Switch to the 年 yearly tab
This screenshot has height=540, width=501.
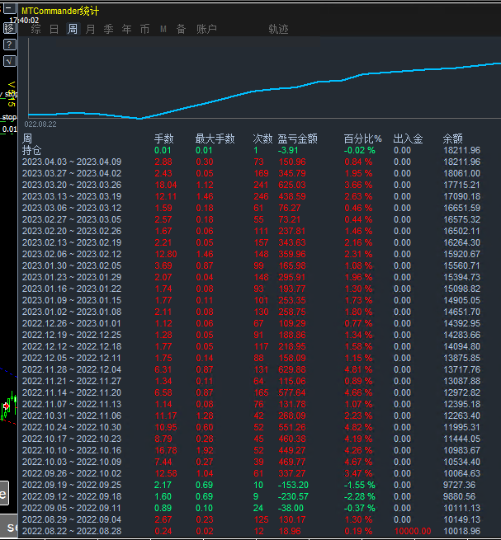(x=126, y=29)
